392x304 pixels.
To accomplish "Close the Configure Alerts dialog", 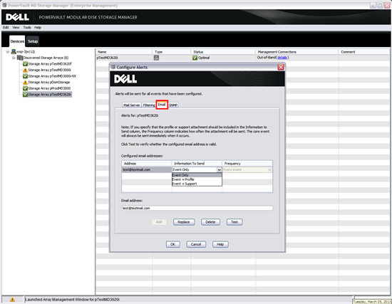I will click(x=281, y=67).
